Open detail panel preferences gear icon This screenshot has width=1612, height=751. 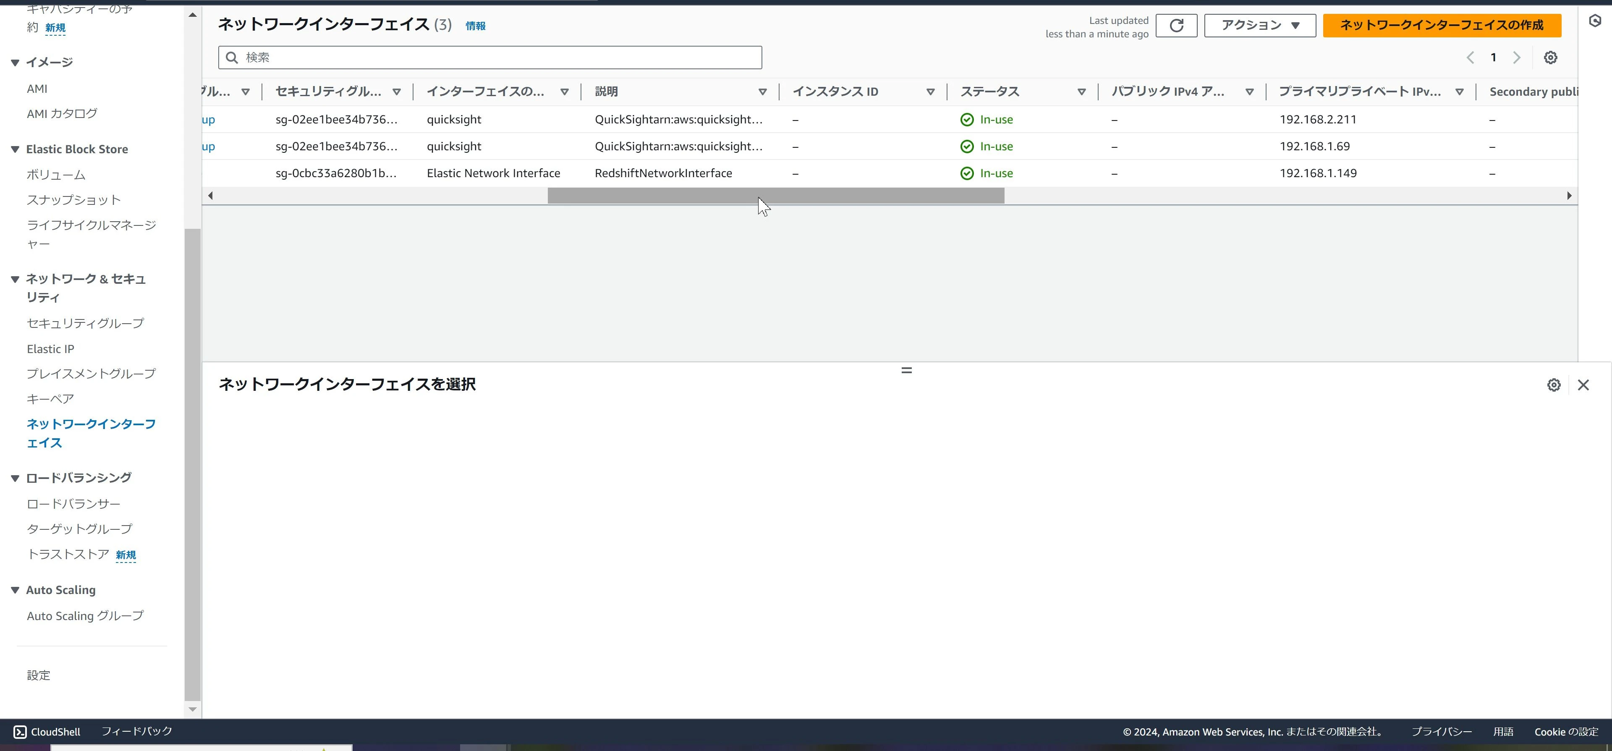[x=1554, y=385]
